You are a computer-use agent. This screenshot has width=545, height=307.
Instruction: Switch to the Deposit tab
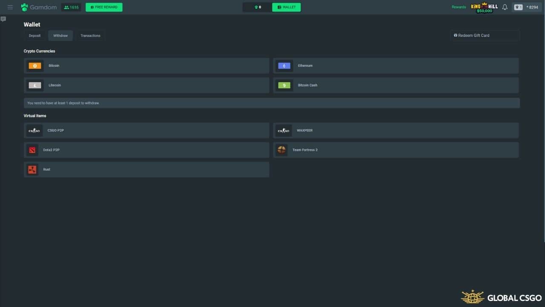tap(35, 36)
